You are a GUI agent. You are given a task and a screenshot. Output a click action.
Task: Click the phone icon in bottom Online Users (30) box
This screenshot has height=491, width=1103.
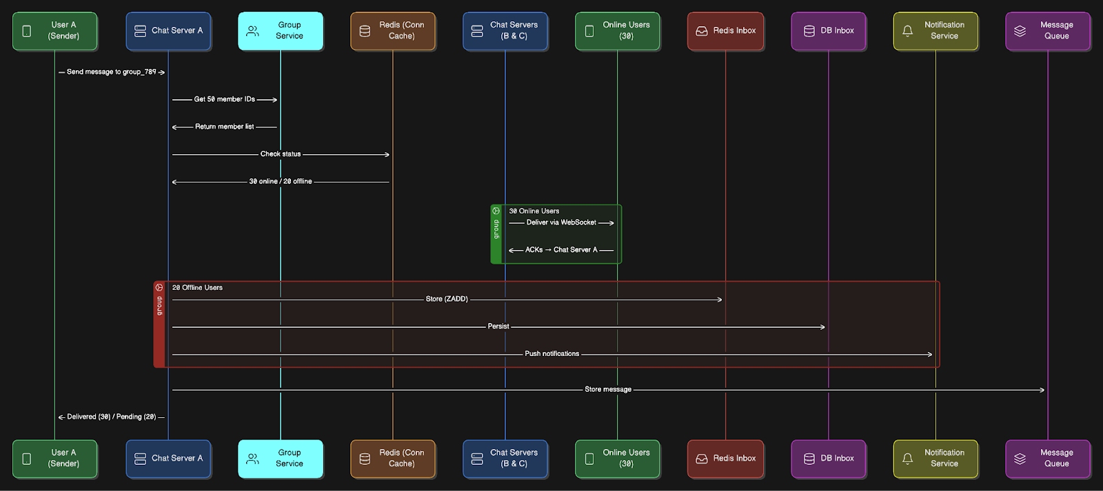click(589, 459)
